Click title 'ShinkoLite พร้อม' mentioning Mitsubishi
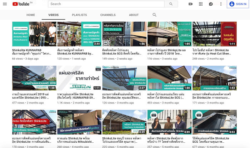The image size is (250, 148). (75, 140)
